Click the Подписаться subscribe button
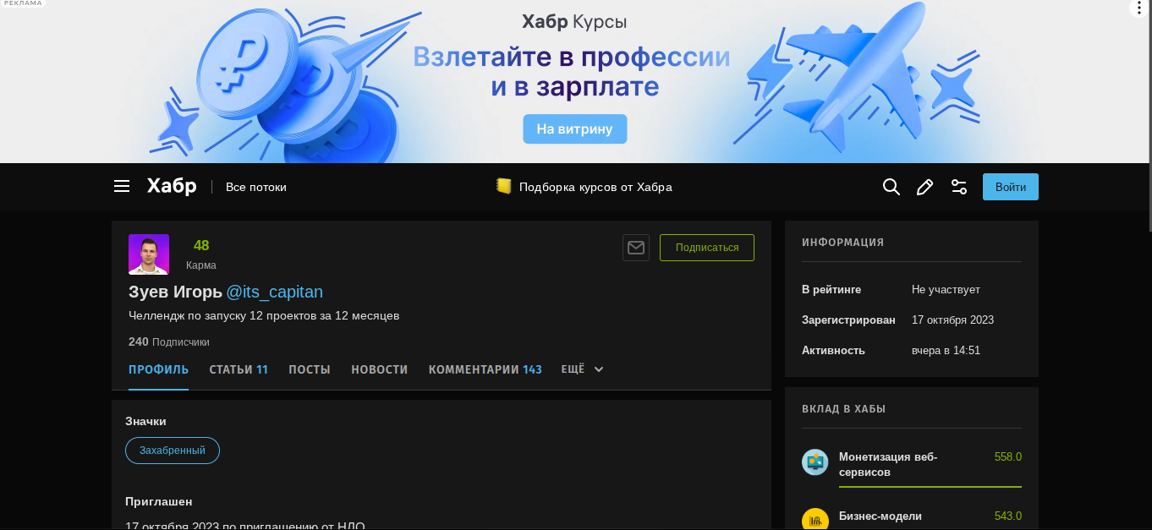The height and width of the screenshot is (530, 1152). point(706,248)
